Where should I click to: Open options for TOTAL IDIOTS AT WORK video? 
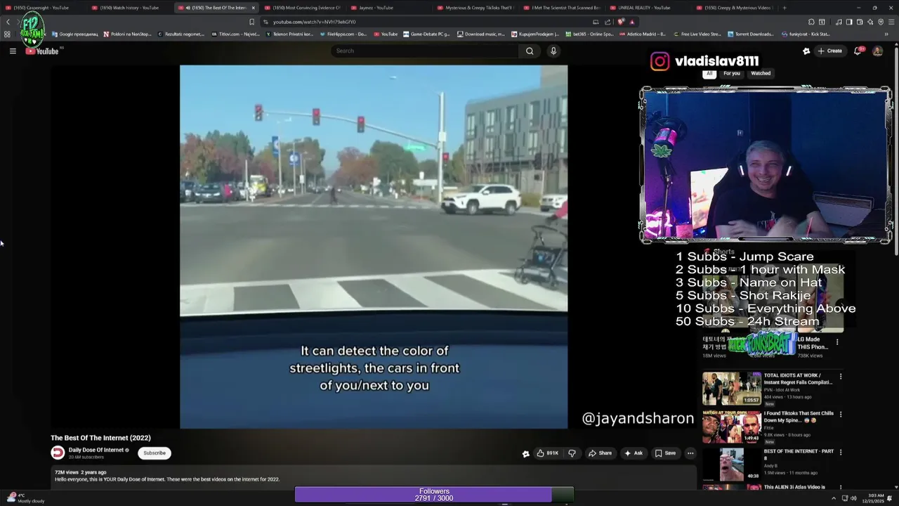coord(841,377)
